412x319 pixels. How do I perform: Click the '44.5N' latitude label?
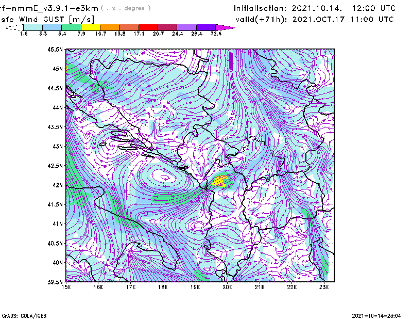pyautogui.click(x=55, y=88)
